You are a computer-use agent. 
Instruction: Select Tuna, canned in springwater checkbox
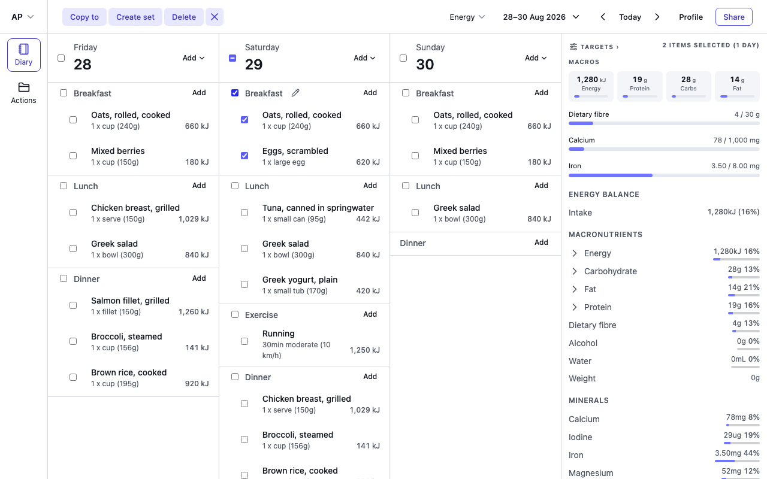(x=244, y=213)
